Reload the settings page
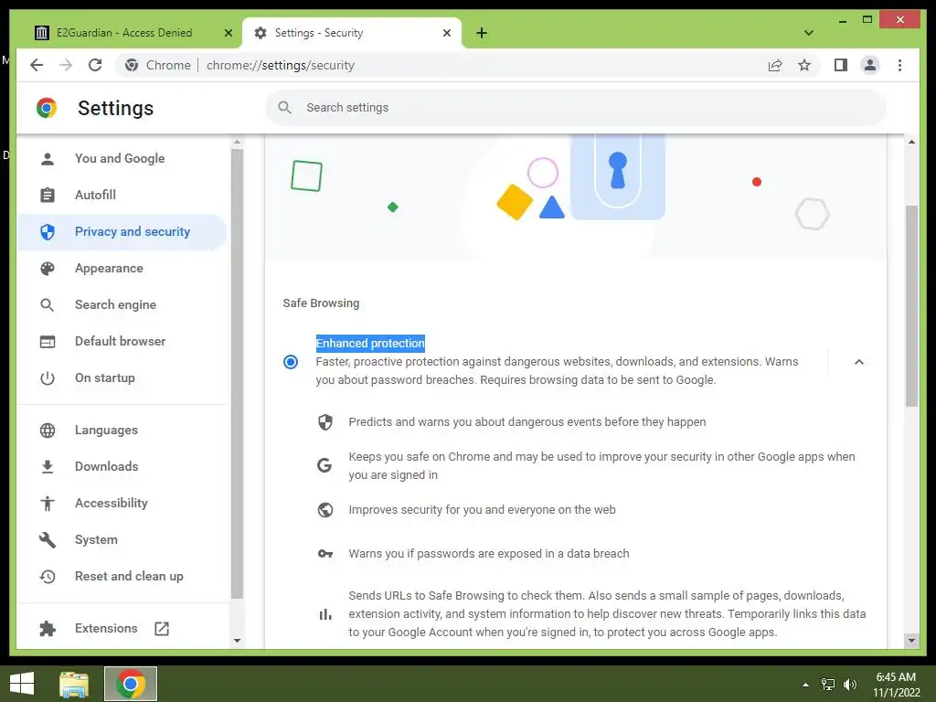936x702 pixels. click(x=95, y=65)
